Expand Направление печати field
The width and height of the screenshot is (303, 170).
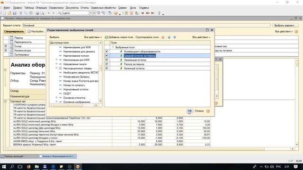point(56,64)
